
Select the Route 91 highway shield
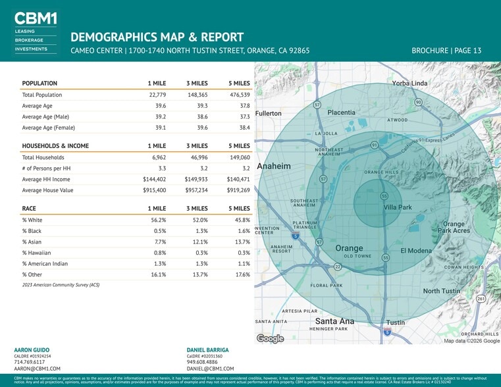click(x=374, y=145)
